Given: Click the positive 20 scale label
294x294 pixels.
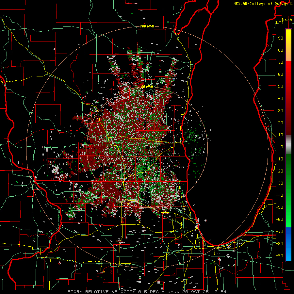Looking at the screenshot, I should click(x=281, y=123).
